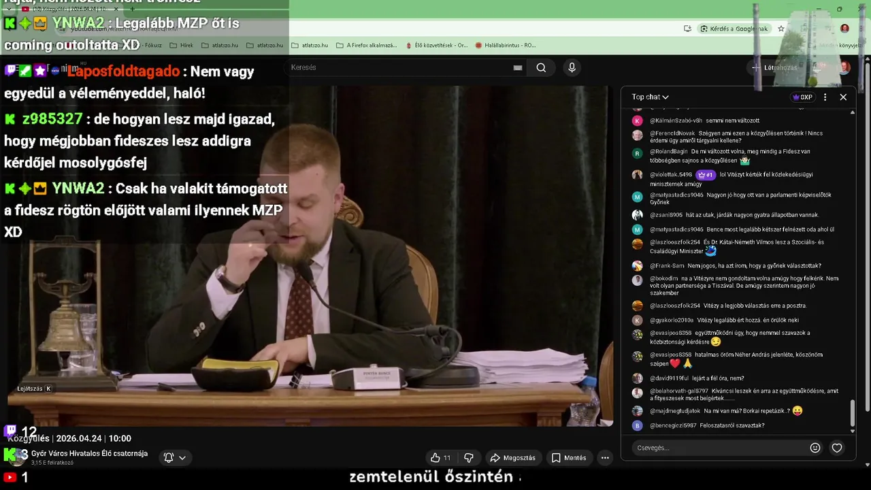Close the live chat panel
This screenshot has height=490, width=871.
(x=843, y=97)
